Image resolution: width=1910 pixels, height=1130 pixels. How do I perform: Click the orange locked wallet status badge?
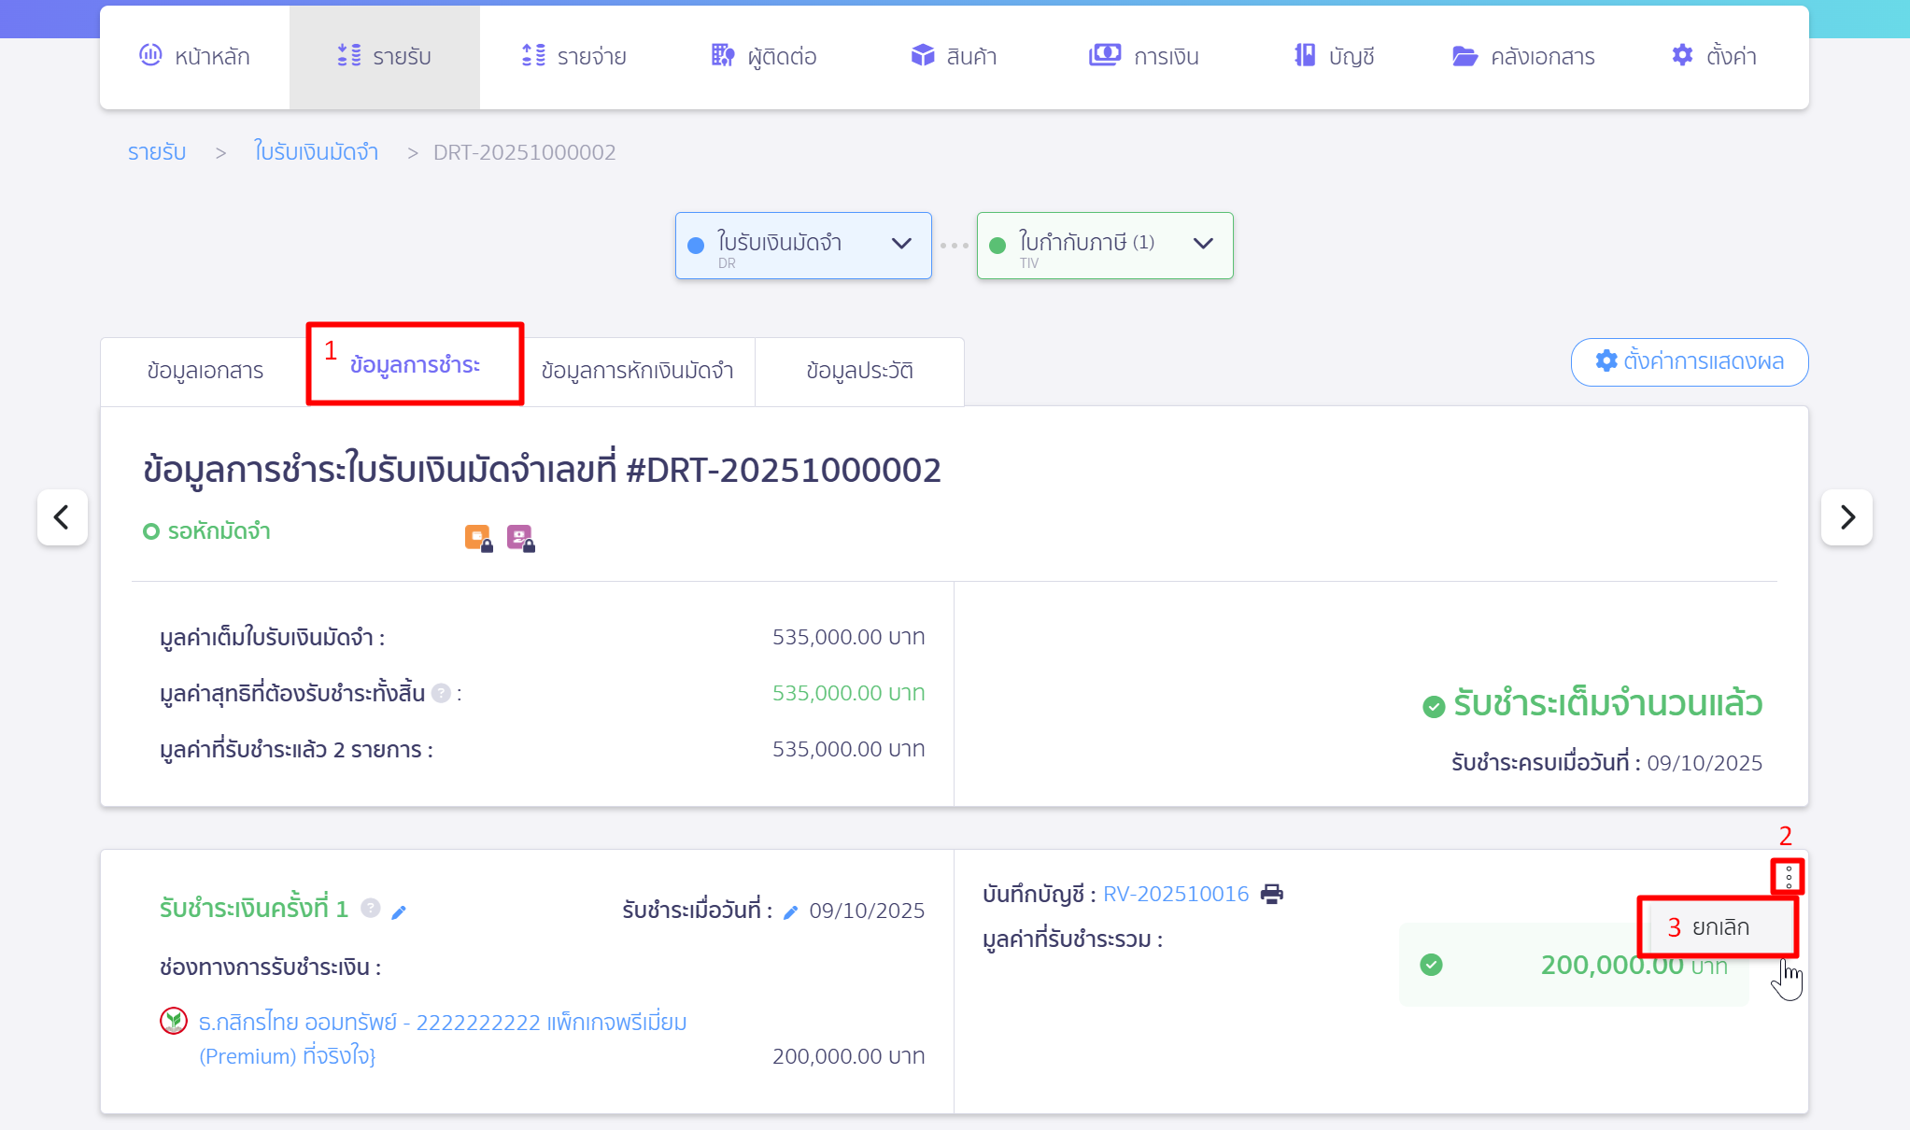[x=477, y=536]
